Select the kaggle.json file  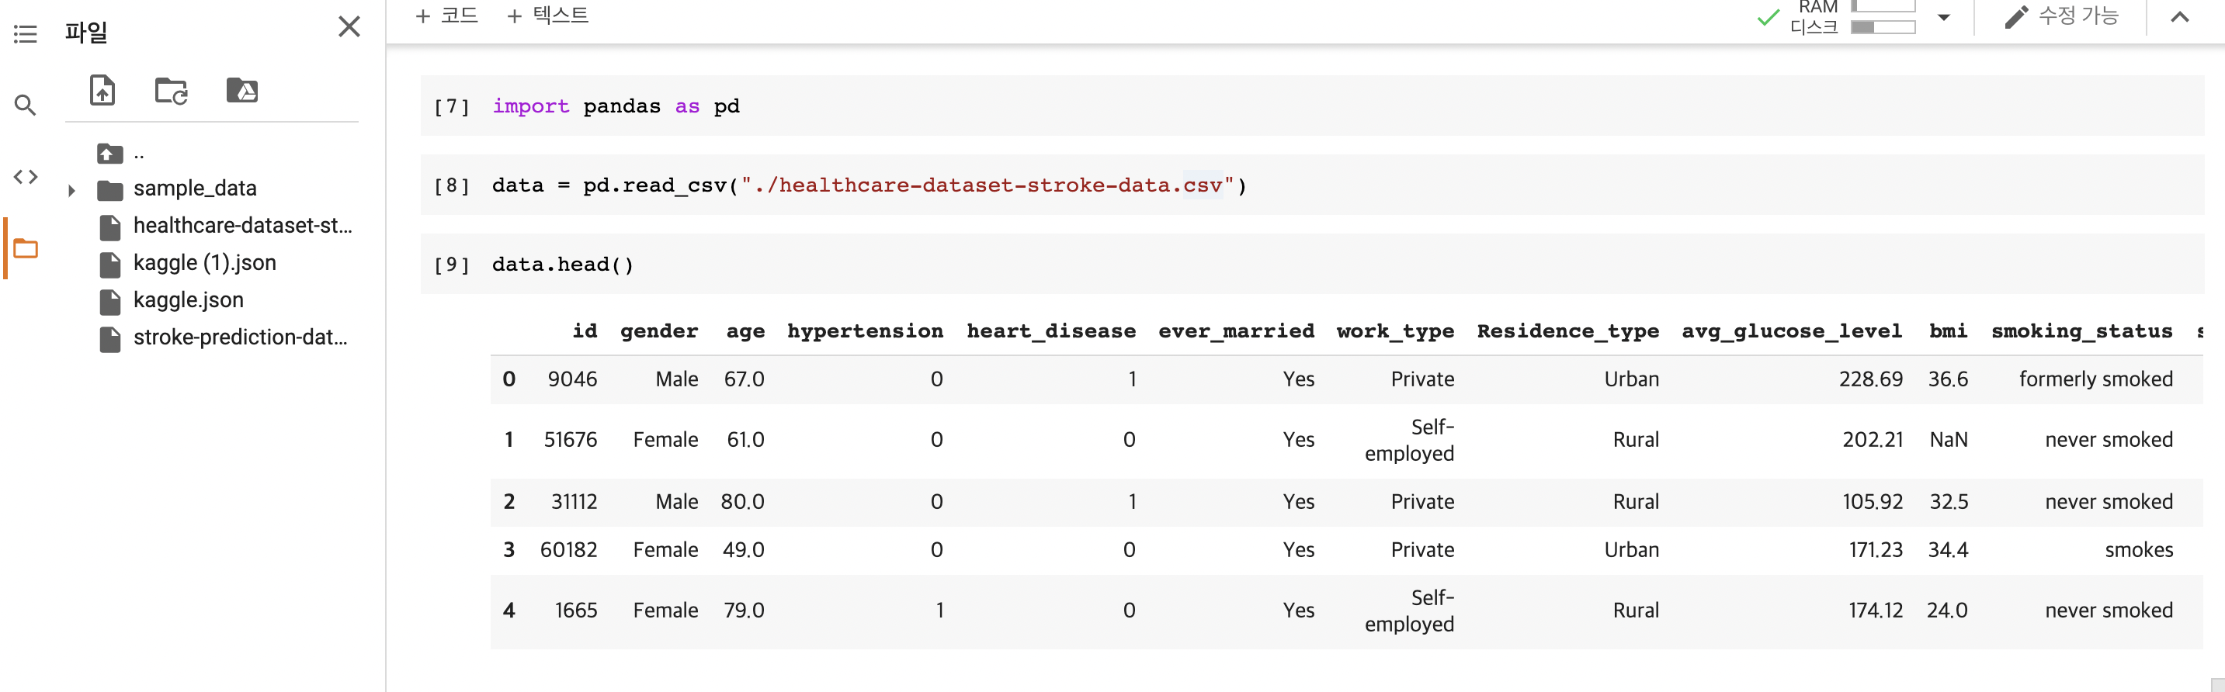click(x=189, y=300)
